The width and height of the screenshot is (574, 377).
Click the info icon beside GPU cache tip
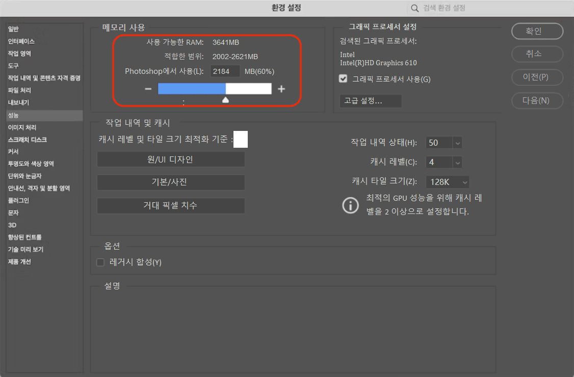click(x=350, y=205)
